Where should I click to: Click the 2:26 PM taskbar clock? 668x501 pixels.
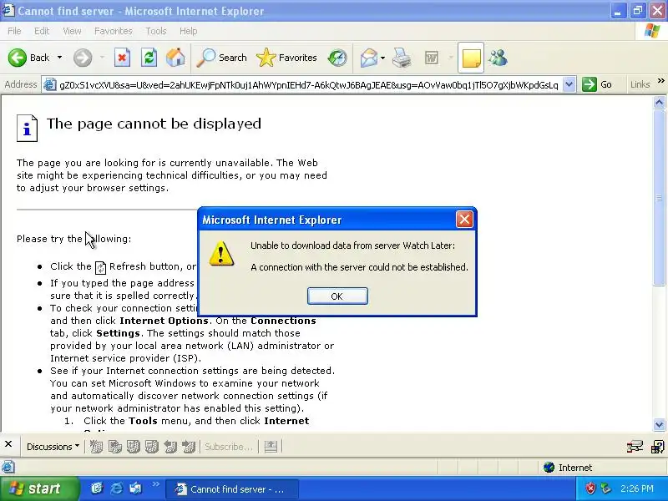(x=636, y=488)
